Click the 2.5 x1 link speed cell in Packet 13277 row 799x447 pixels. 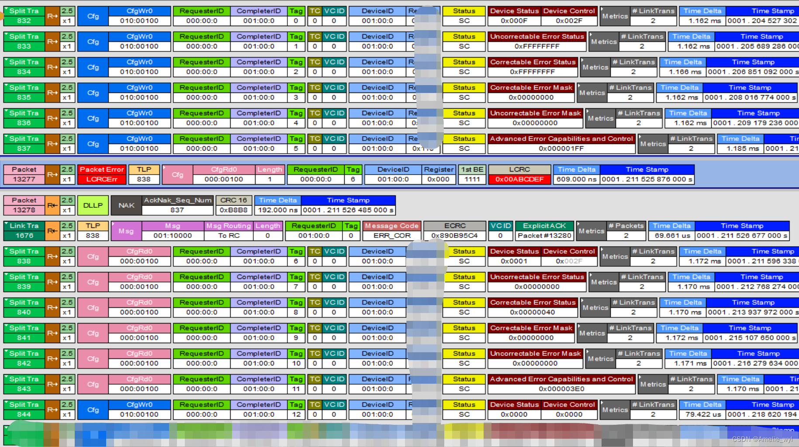click(67, 175)
